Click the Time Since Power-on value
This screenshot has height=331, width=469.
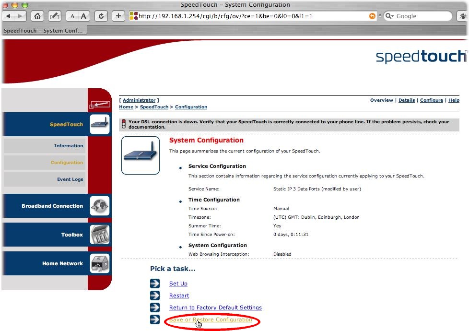pyautogui.click(x=291, y=234)
